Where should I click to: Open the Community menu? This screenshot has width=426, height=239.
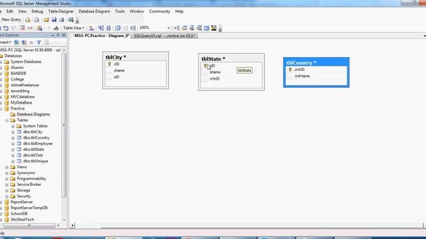pos(160,11)
